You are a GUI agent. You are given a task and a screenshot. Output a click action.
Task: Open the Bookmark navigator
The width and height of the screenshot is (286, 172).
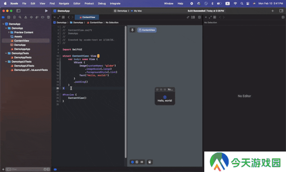click(14, 17)
